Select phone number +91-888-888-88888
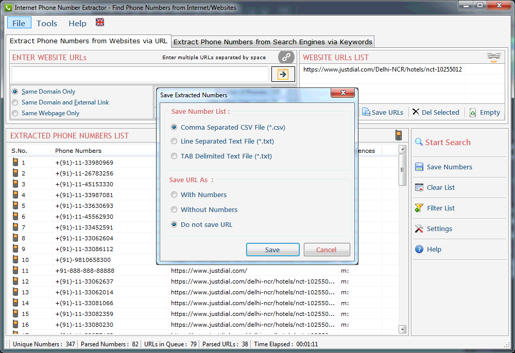Image resolution: width=515 pixels, height=353 pixels. coord(85,271)
